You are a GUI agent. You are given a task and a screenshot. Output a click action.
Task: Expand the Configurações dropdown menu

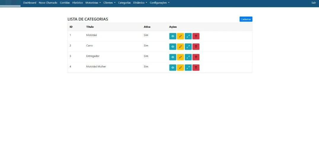click(x=160, y=3)
